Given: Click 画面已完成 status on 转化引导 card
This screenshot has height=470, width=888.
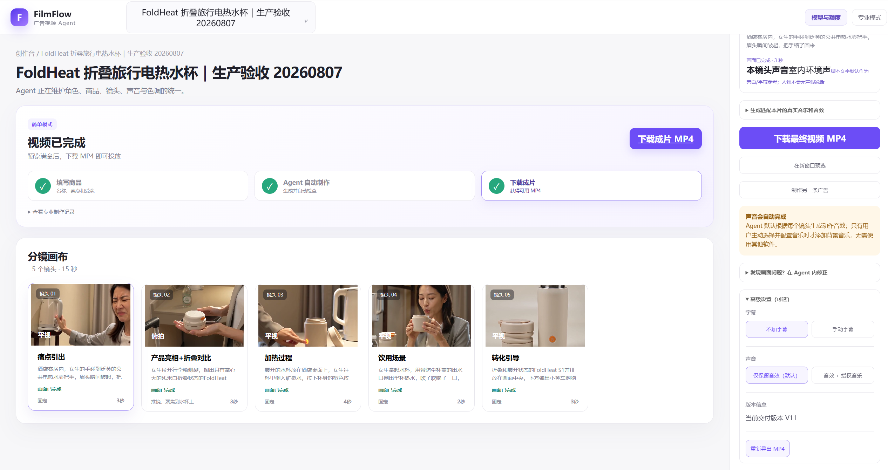Looking at the screenshot, I should tap(504, 390).
